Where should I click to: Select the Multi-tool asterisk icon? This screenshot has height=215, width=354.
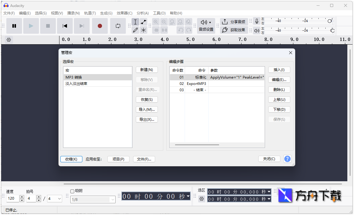(143, 30)
